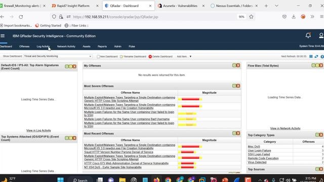Open the Fiber Links bookmark
This screenshot has height=182, width=324.
76,26
